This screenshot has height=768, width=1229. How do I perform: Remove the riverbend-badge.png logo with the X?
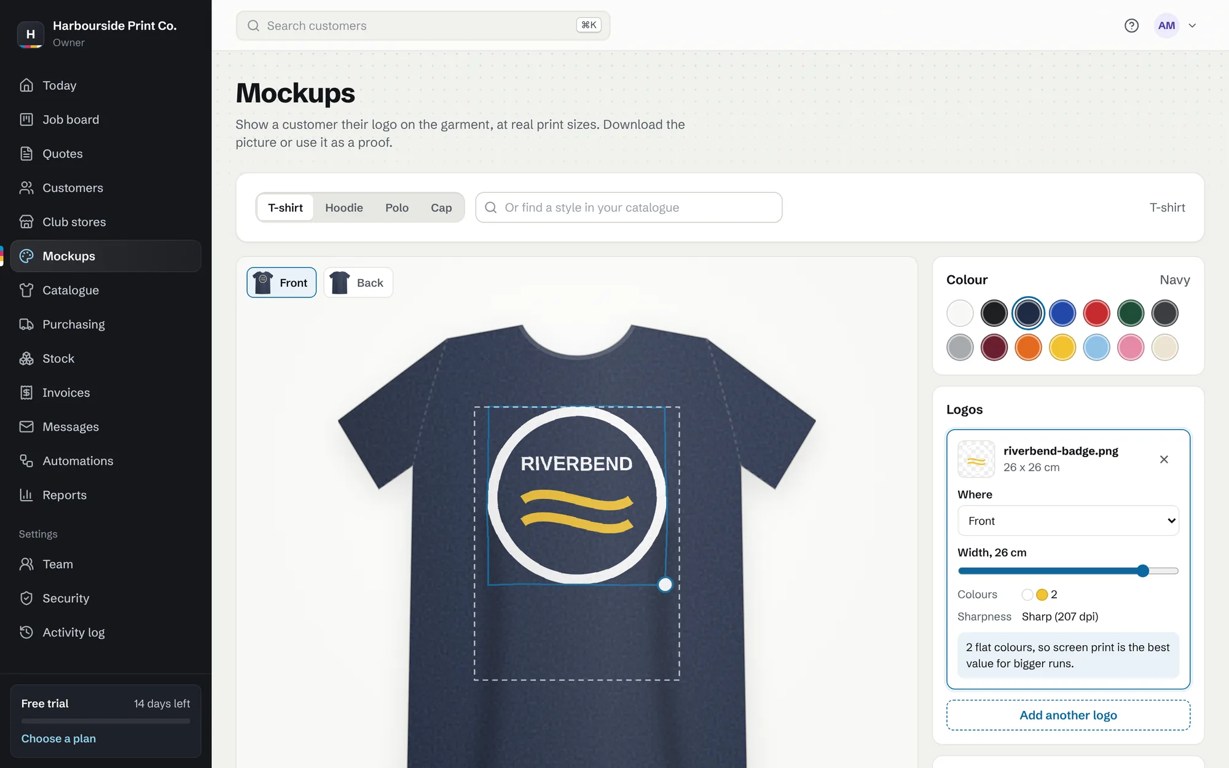(1164, 459)
